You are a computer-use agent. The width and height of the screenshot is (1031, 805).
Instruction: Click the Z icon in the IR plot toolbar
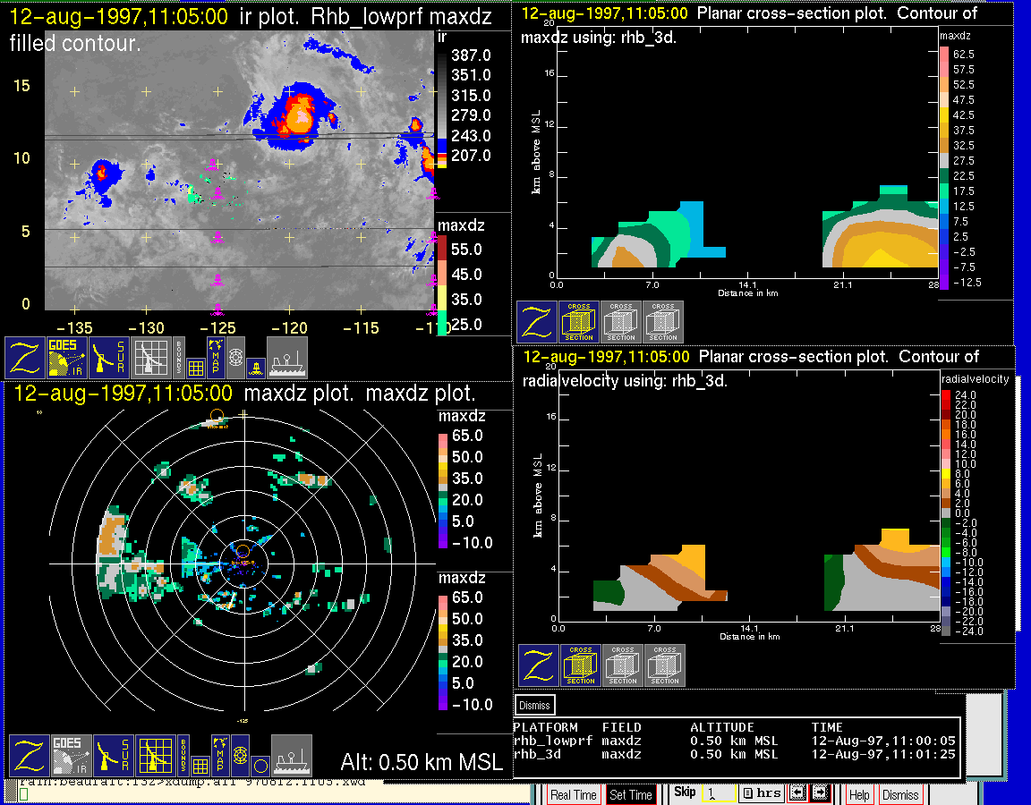(x=24, y=358)
